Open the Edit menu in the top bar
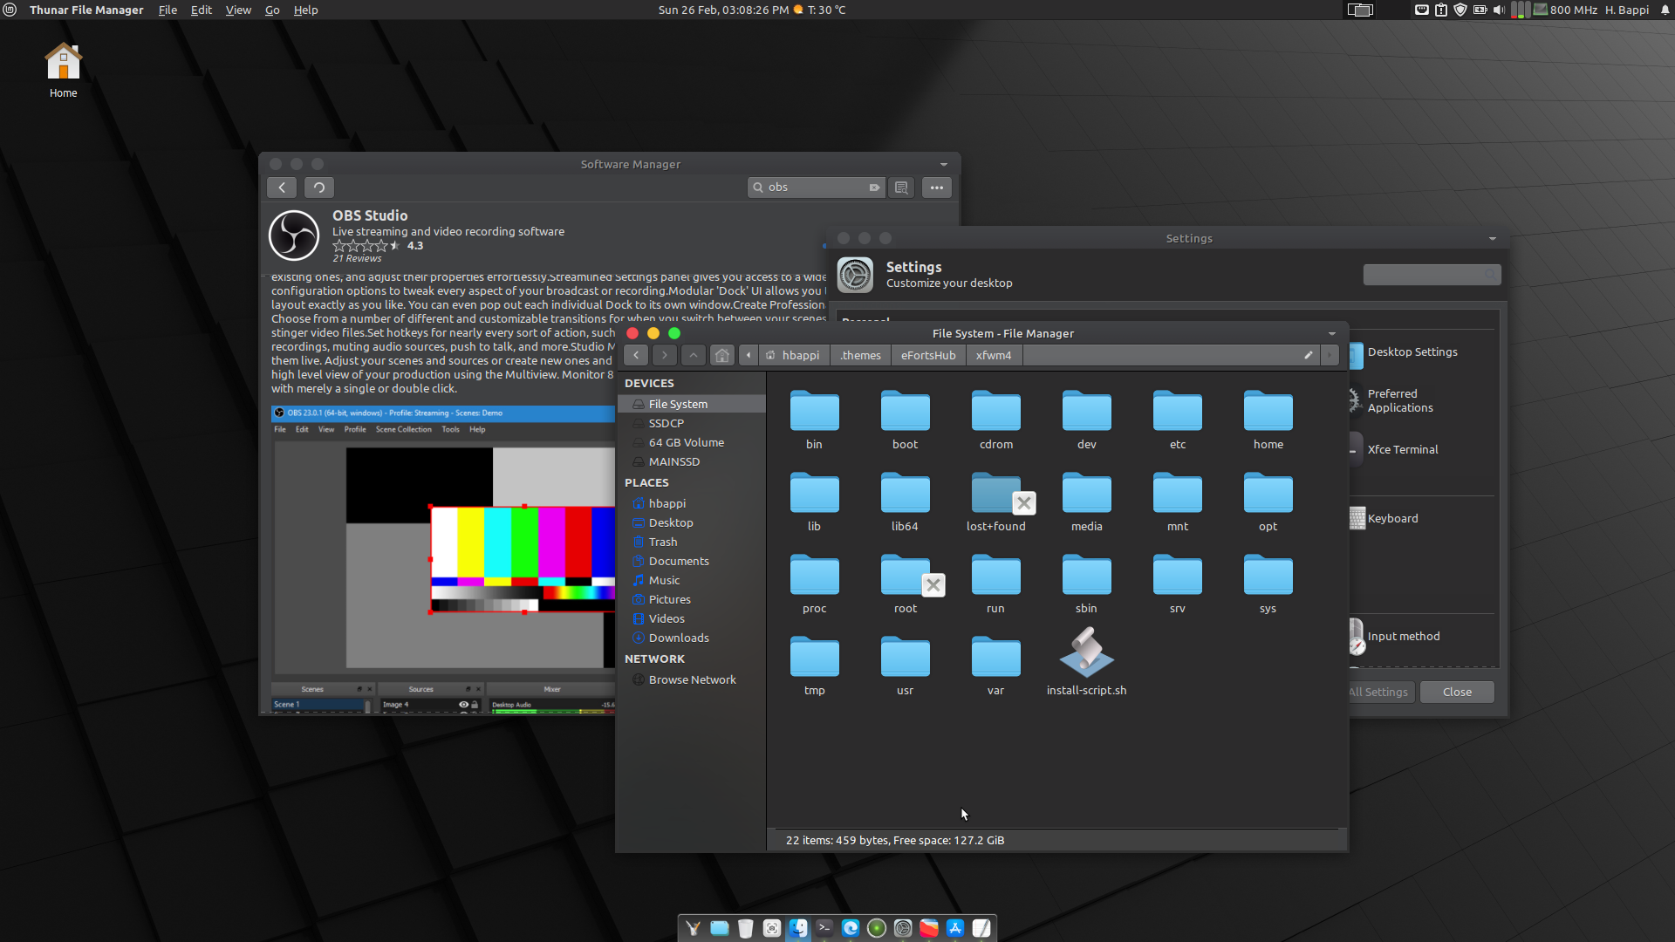Image resolution: width=1675 pixels, height=942 pixels. point(202,10)
